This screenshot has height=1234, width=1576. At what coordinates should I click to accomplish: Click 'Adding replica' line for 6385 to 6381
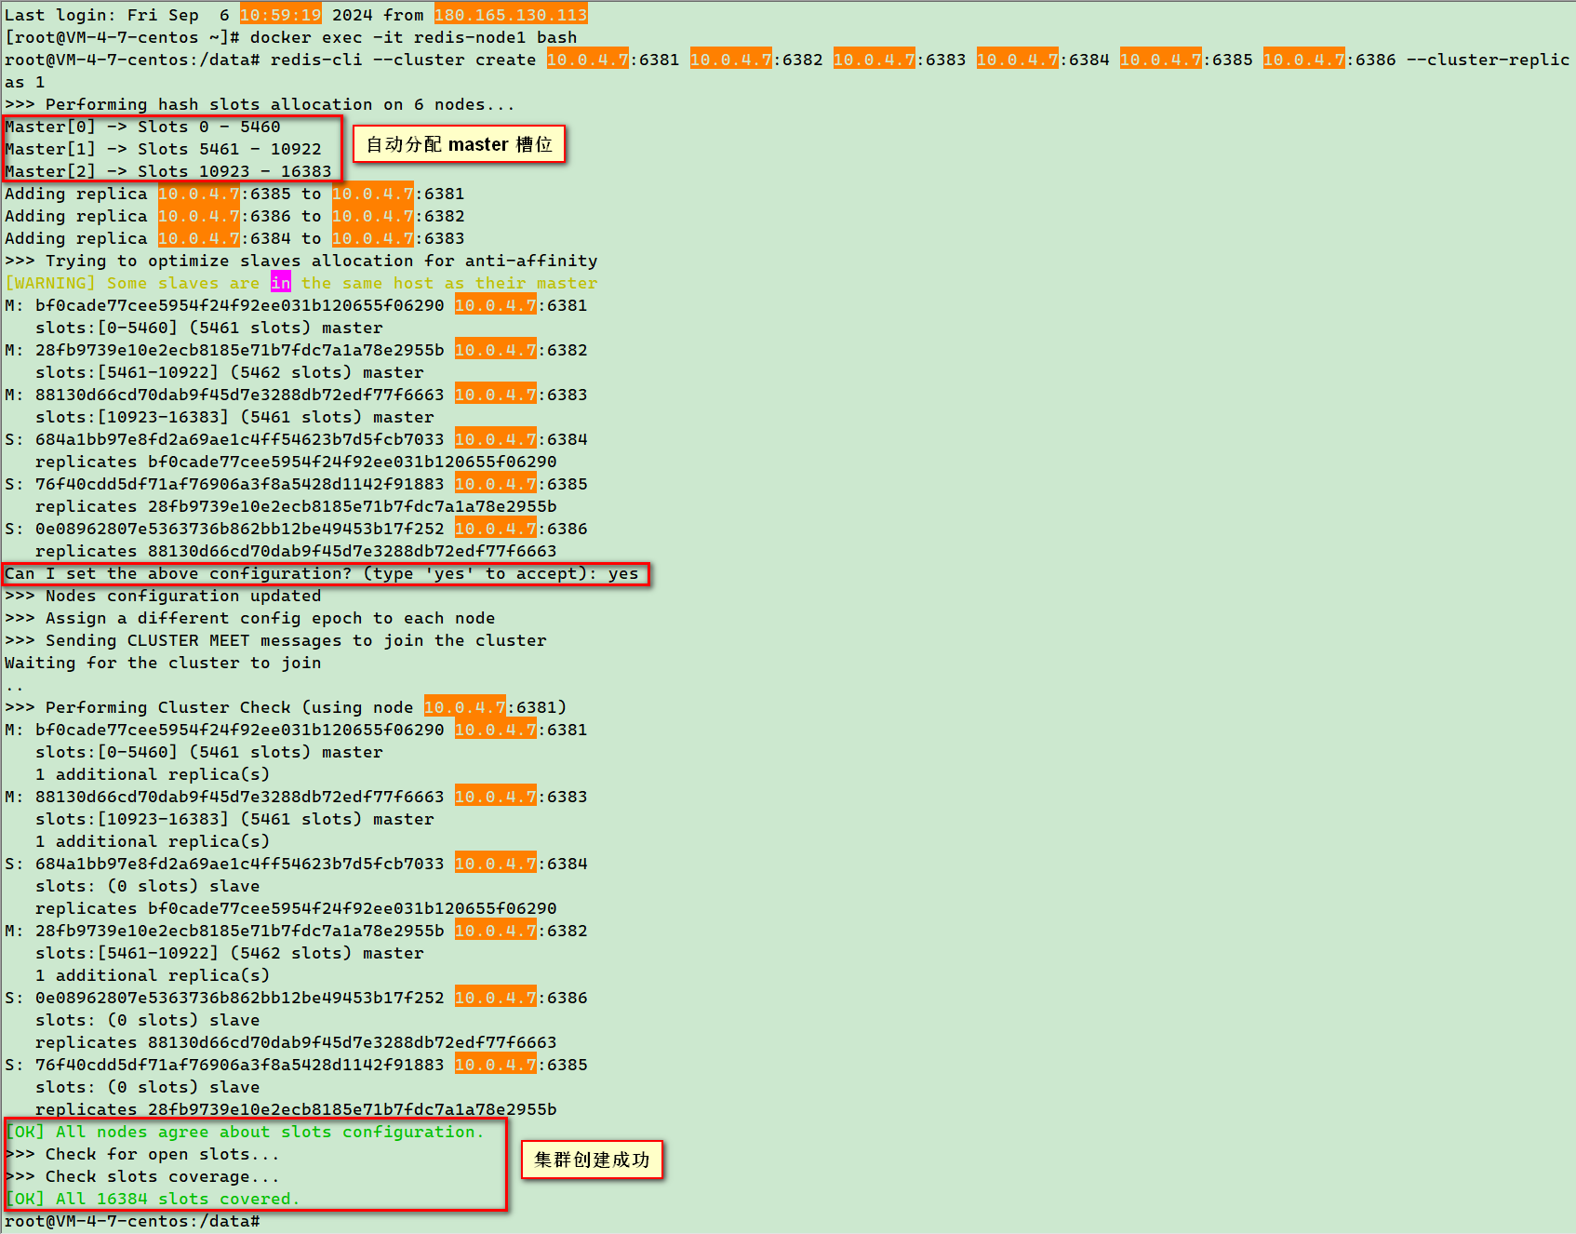click(x=234, y=194)
